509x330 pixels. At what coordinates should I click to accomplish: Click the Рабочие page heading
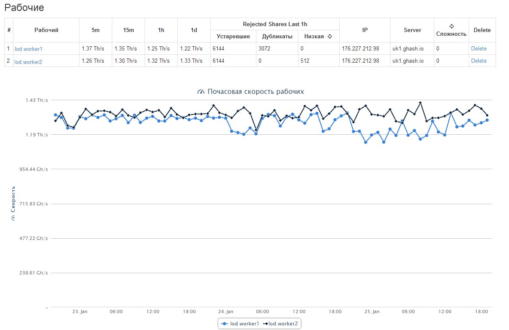[24, 8]
